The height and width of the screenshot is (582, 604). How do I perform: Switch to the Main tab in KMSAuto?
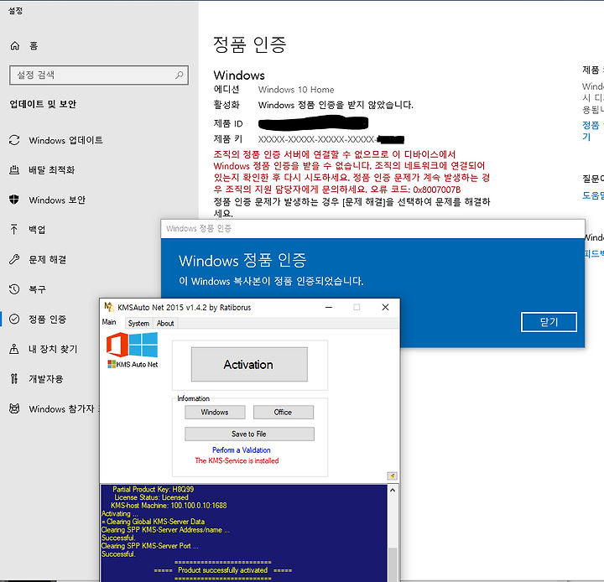point(109,322)
